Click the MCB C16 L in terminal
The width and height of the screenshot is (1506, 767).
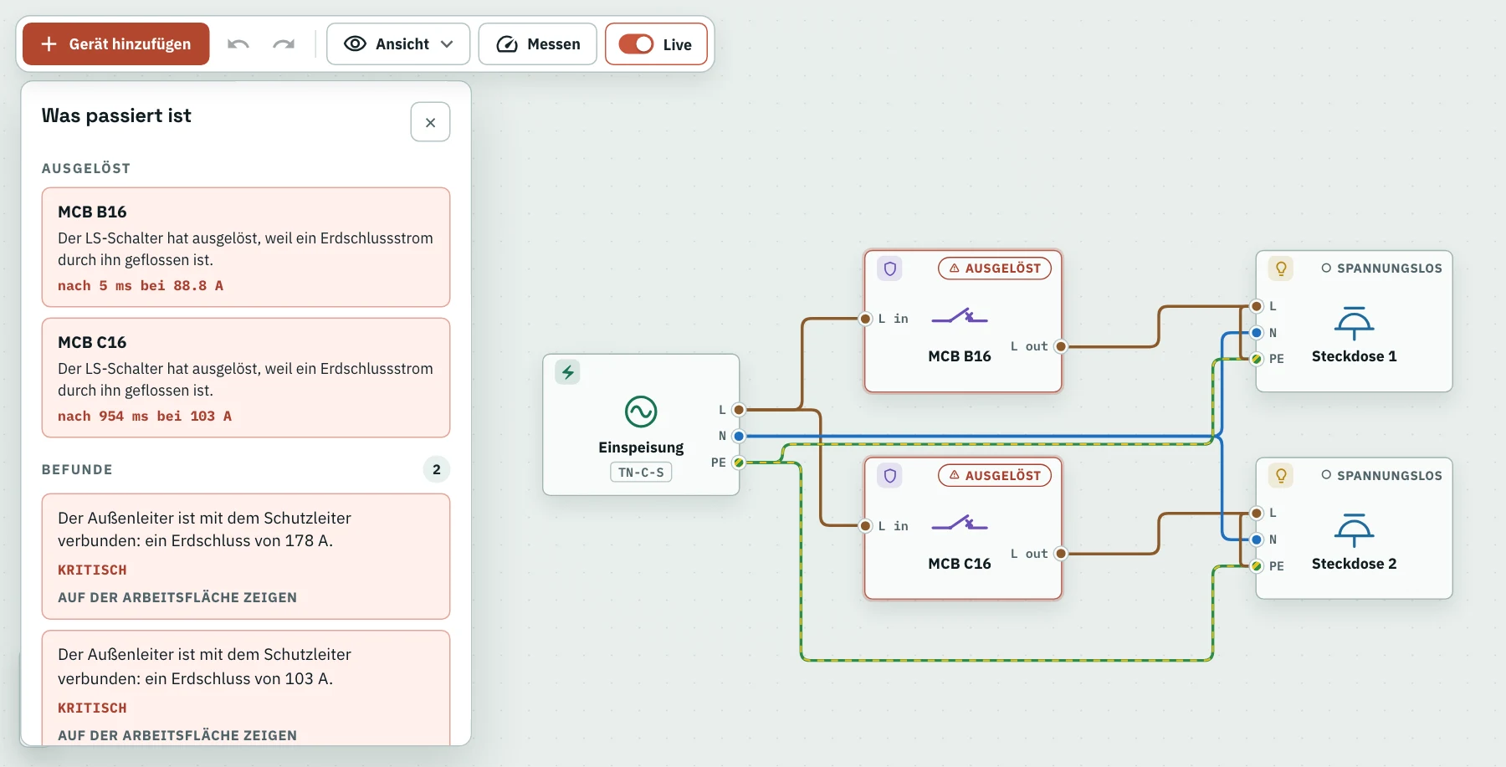point(865,525)
